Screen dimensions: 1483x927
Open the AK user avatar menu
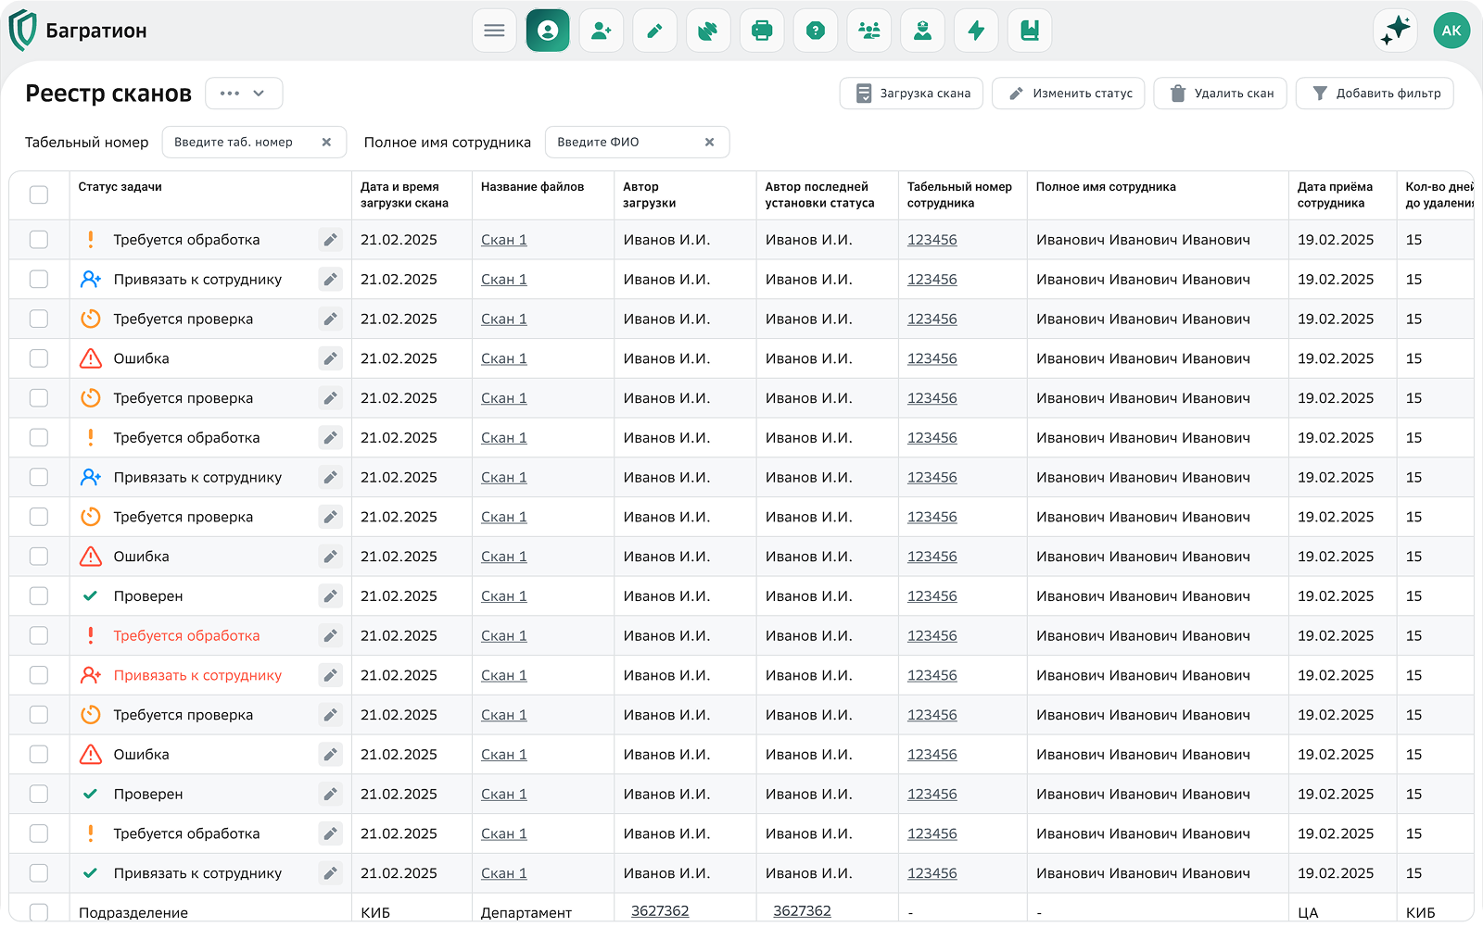1451,31
